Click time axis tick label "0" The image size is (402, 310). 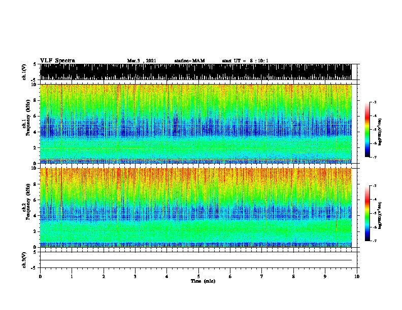pos(40,277)
